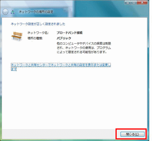Click the ネットワークの場所の設定 window title
Screen dimensions: 152x141
pyautogui.click(x=36, y=12)
